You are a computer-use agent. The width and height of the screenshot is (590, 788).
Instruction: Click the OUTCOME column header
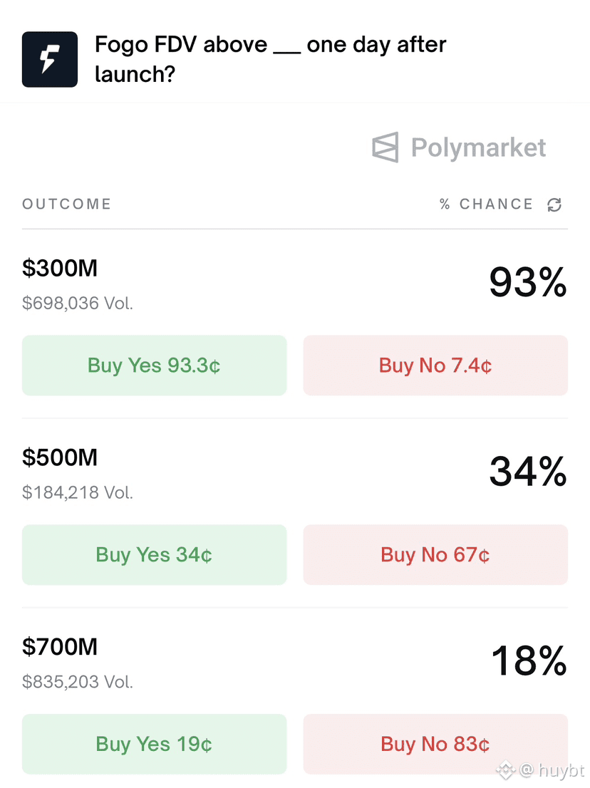[x=66, y=204]
